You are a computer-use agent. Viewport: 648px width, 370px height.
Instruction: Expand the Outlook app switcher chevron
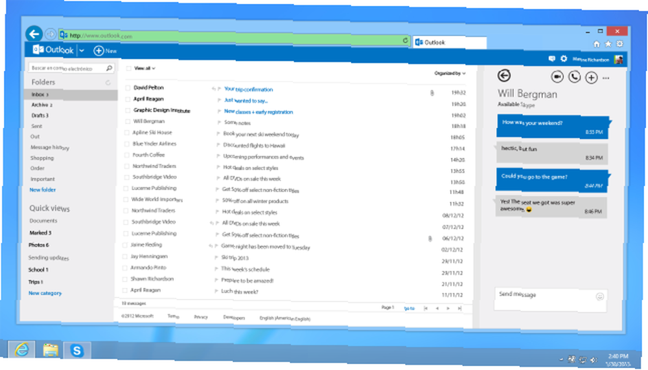pyautogui.click(x=82, y=50)
